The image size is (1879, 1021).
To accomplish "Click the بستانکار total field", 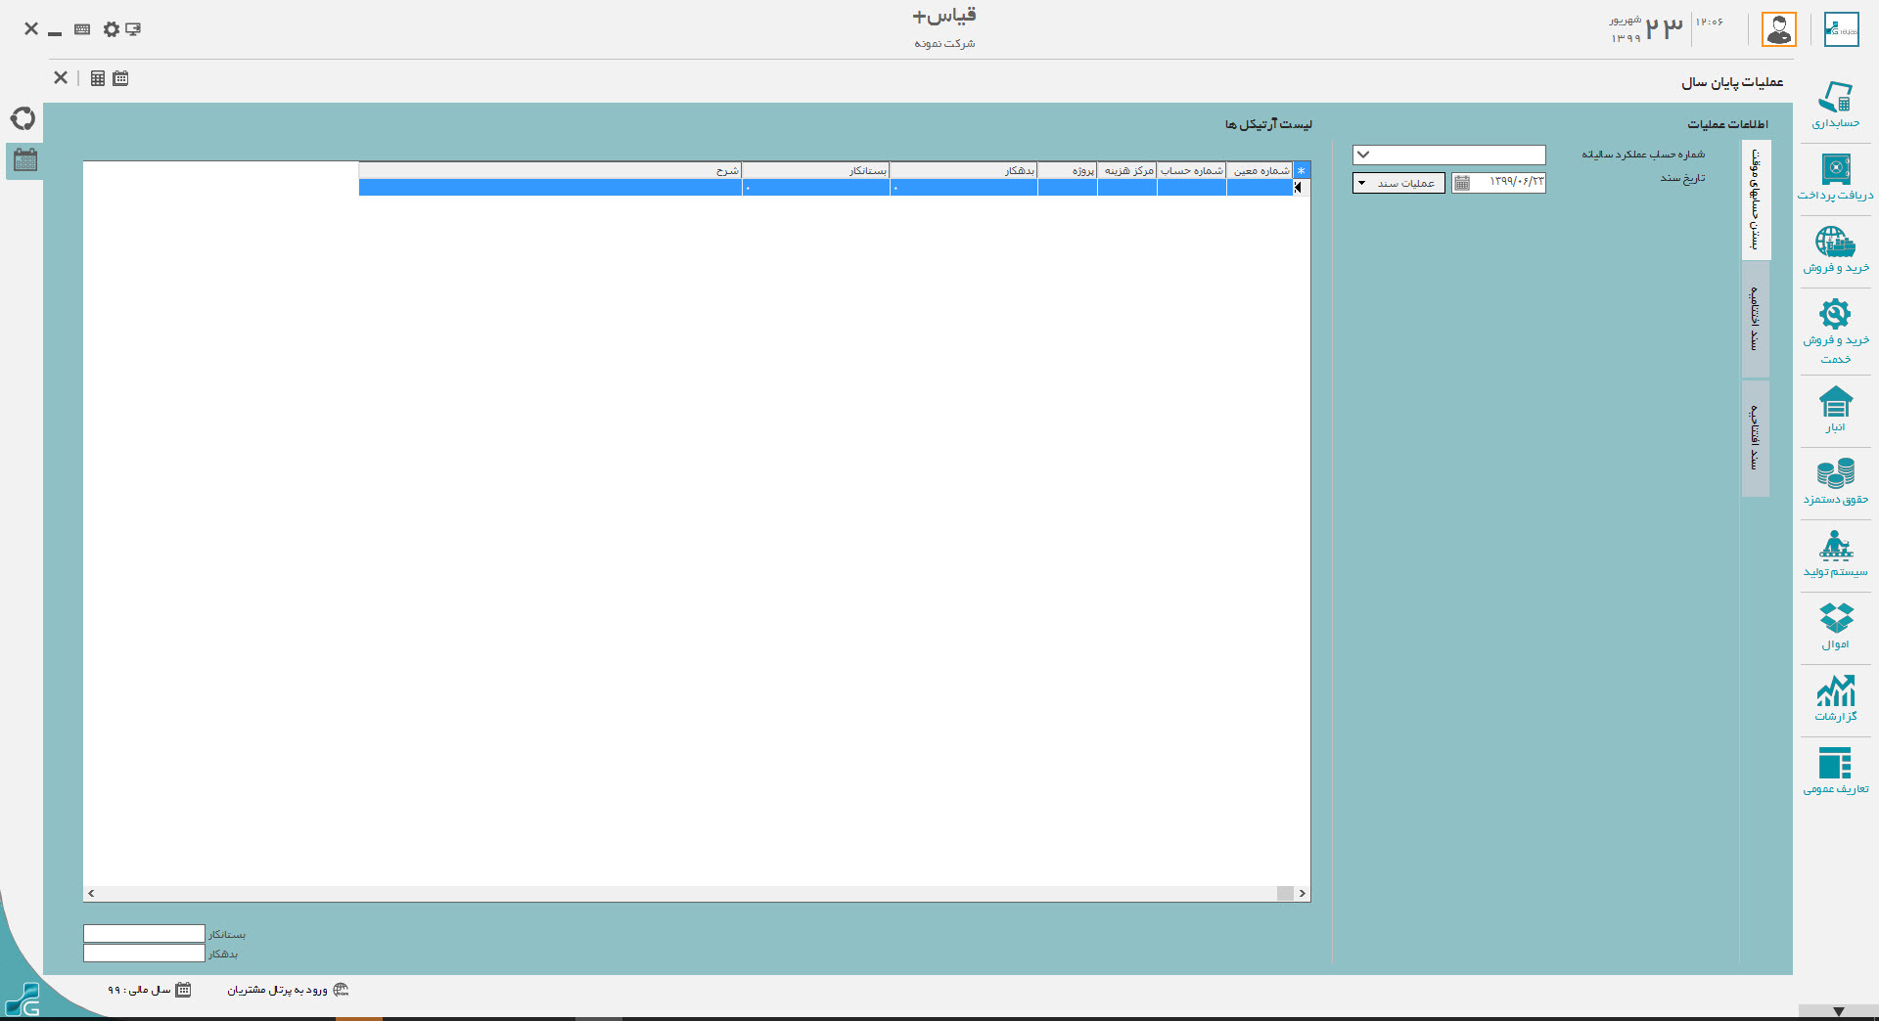I will click(x=144, y=934).
